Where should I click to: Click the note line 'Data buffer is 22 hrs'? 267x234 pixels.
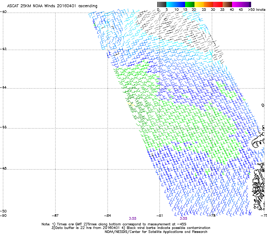131,228
